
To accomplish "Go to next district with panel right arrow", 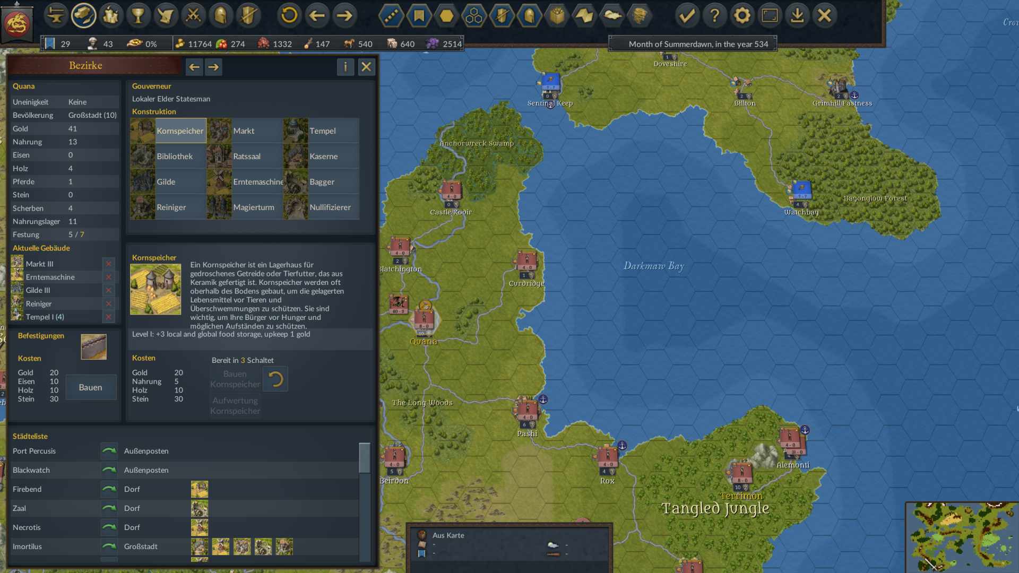I will click(x=213, y=67).
